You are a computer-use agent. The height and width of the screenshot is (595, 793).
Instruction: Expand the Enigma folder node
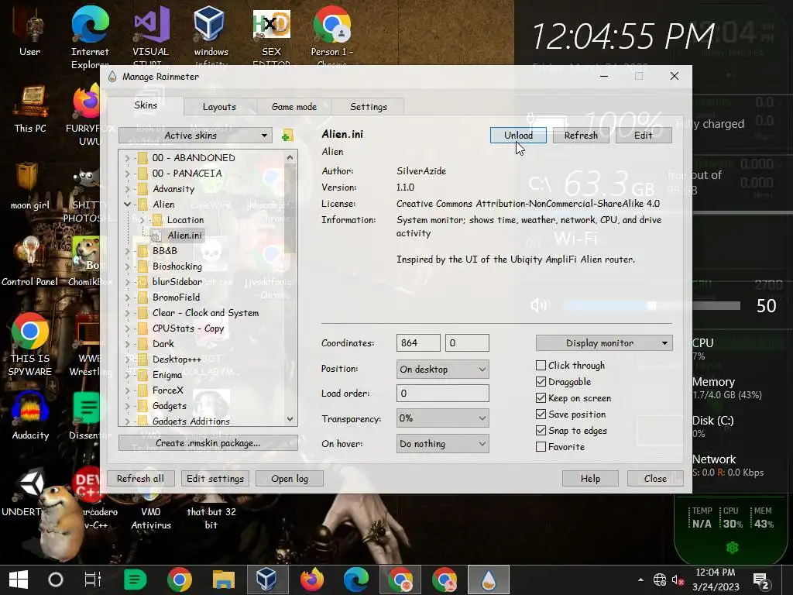[128, 375]
